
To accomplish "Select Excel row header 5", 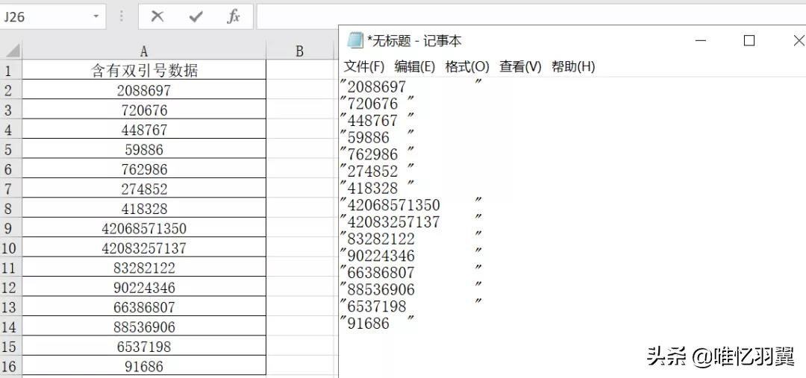I will point(10,149).
